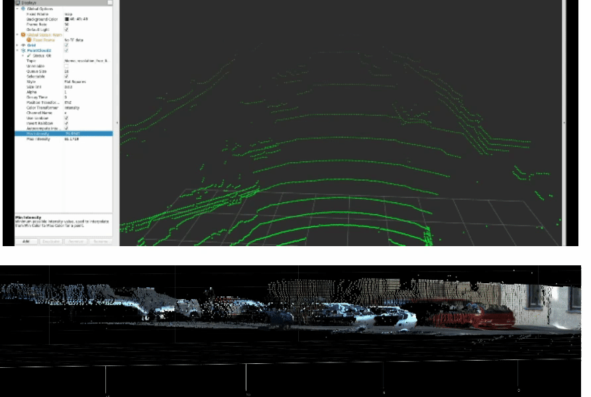The height and width of the screenshot is (397, 591).
Task: Toggle the Default Light checkbox
Action: click(x=66, y=29)
